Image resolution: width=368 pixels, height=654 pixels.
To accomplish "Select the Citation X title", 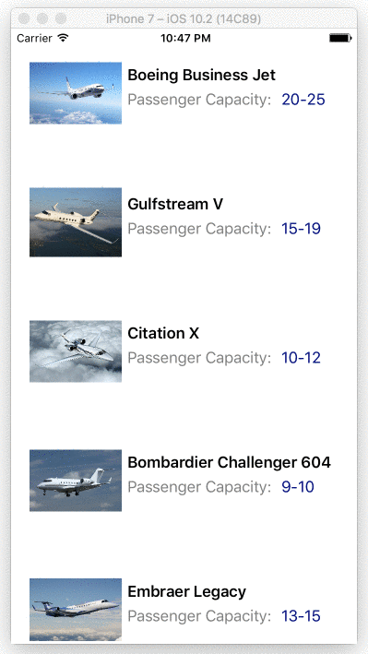I will [163, 333].
